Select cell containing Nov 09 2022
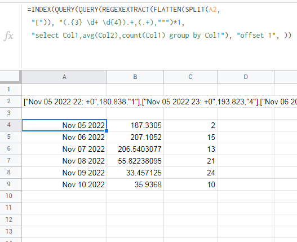Screen dimensions: 297x242 64,173
